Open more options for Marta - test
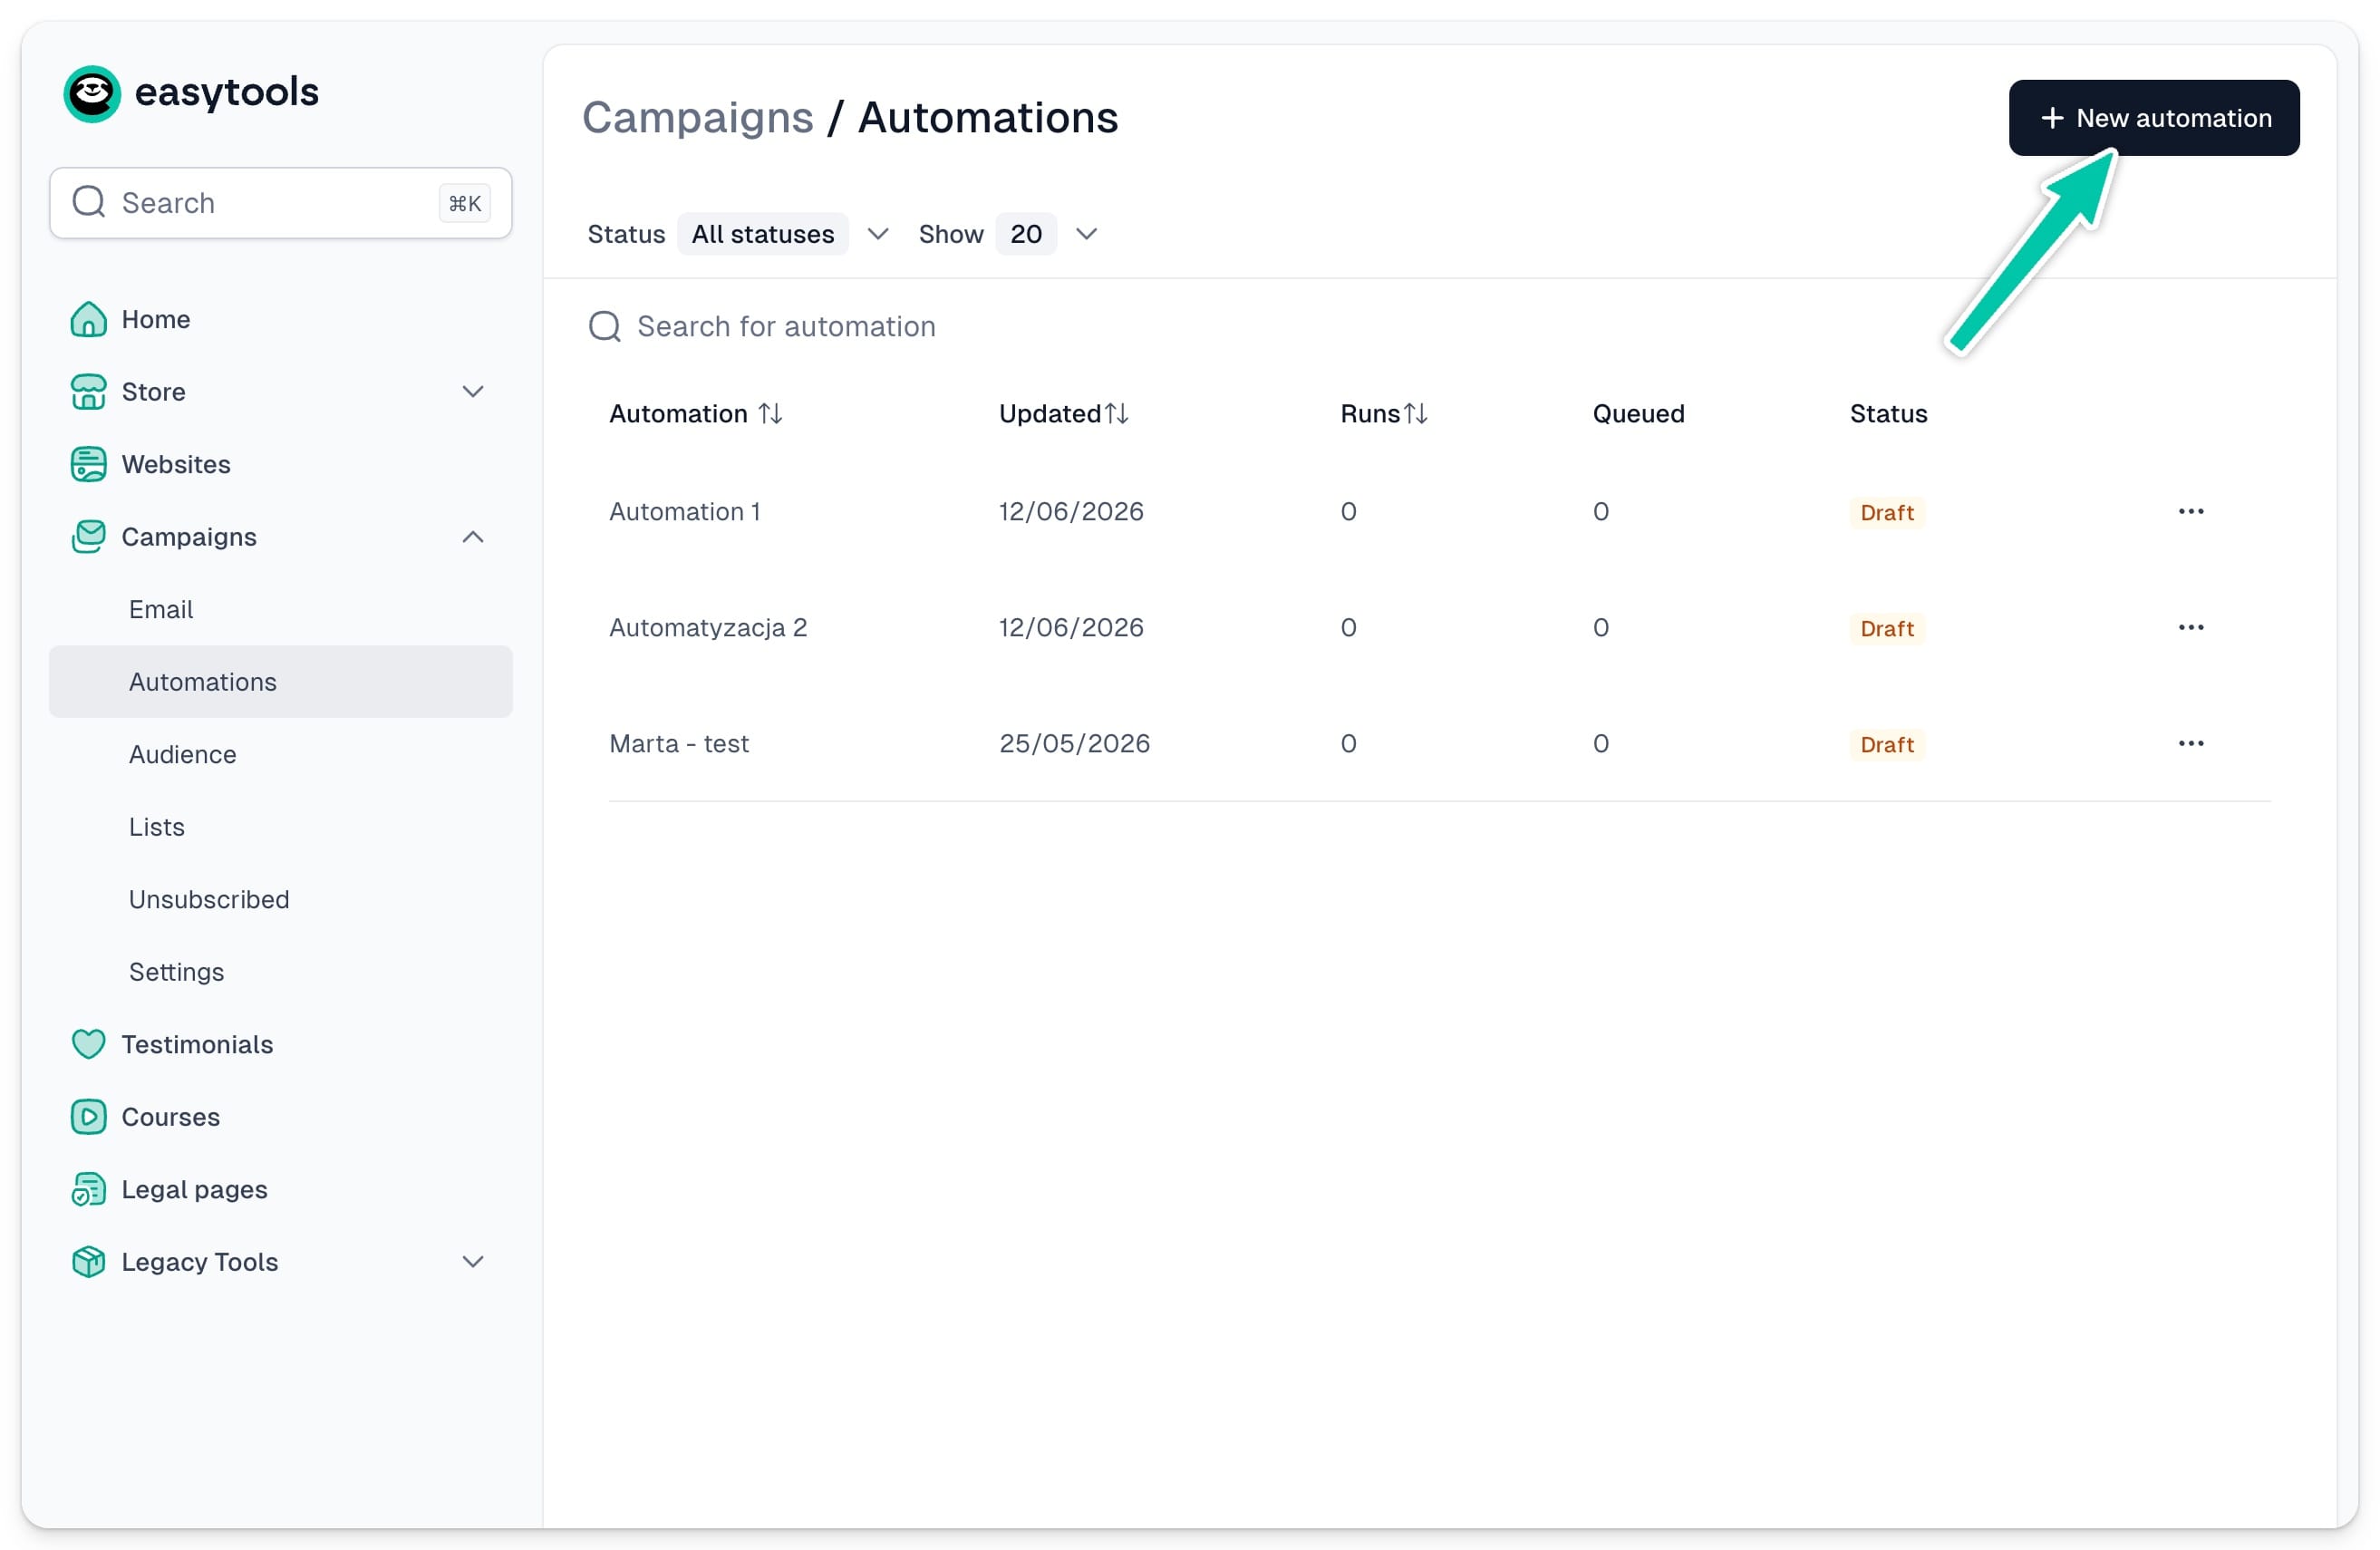 click(x=2191, y=743)
